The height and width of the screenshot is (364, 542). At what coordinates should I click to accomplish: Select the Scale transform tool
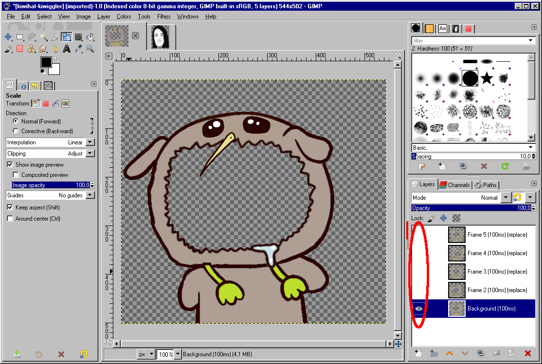pos(66,37)
